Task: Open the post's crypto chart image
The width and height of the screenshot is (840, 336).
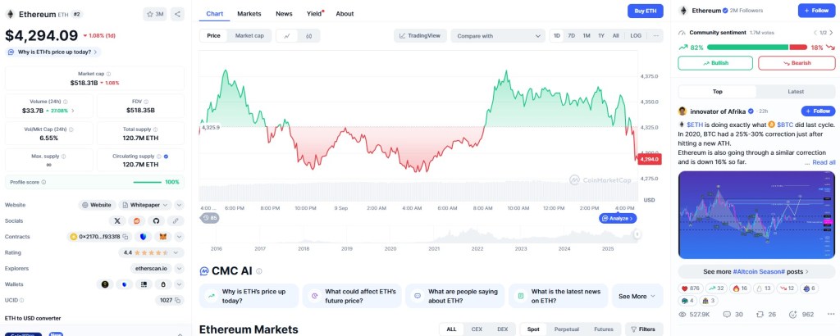Action: coord(756,215)
